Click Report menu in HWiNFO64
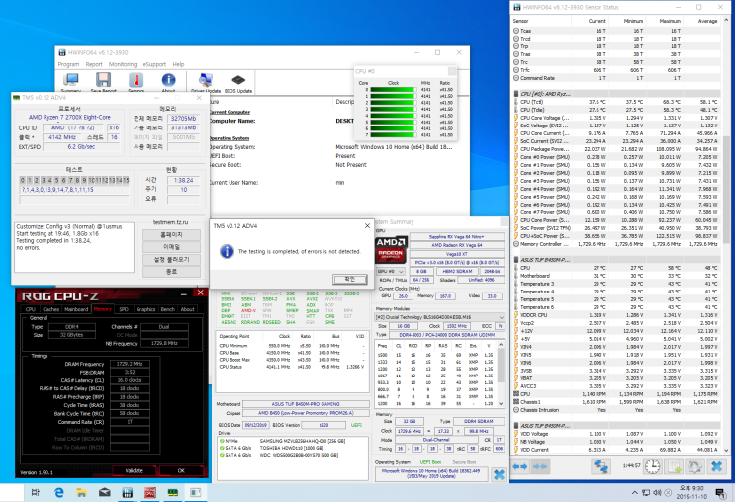This screenshot has width=735, height=502. point(94,64)
